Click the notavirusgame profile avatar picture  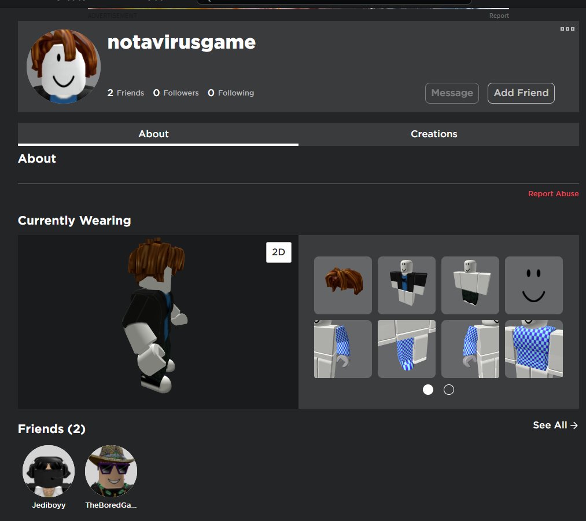click(64, 67)
